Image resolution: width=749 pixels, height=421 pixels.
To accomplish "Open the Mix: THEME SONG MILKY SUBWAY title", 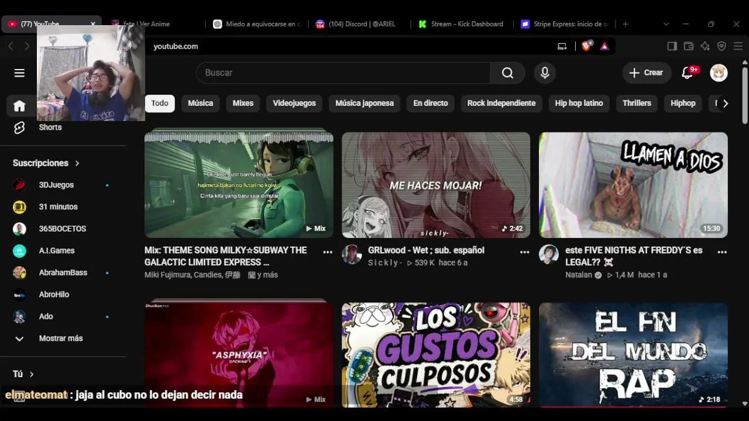I will tap(226, 256).
